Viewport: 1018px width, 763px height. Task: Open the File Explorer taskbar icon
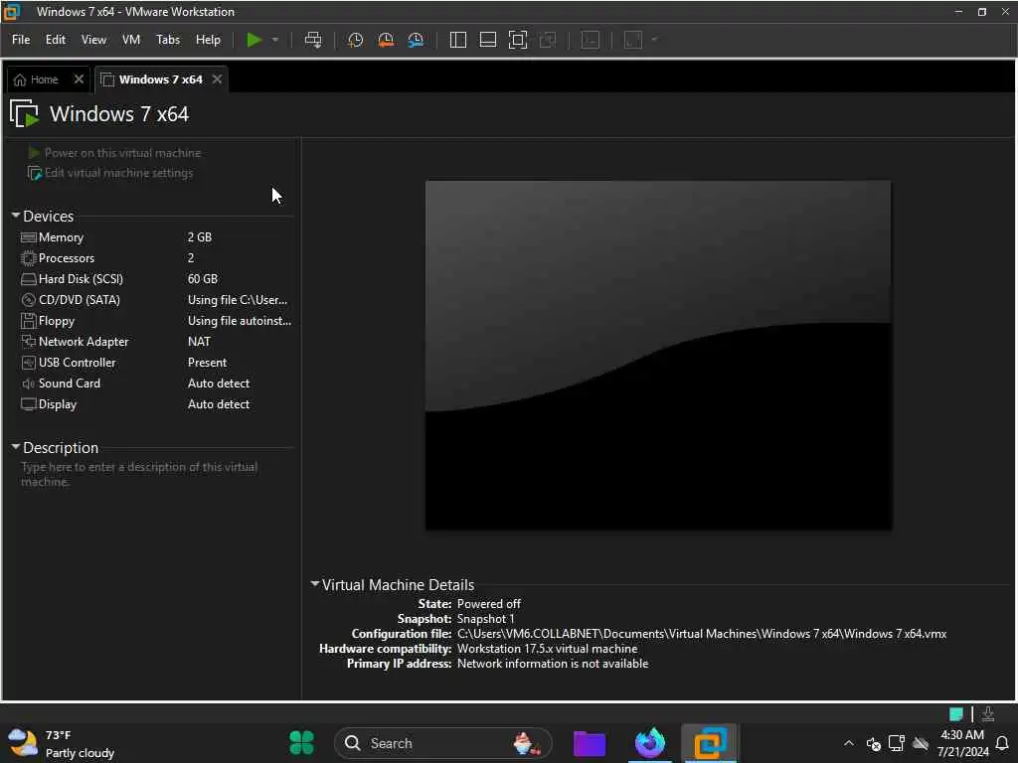pos(590,743)
